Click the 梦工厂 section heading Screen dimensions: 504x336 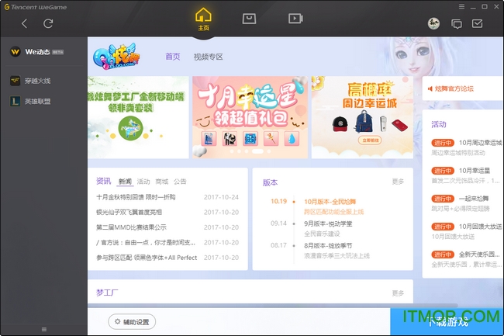[x=107, y=293]
